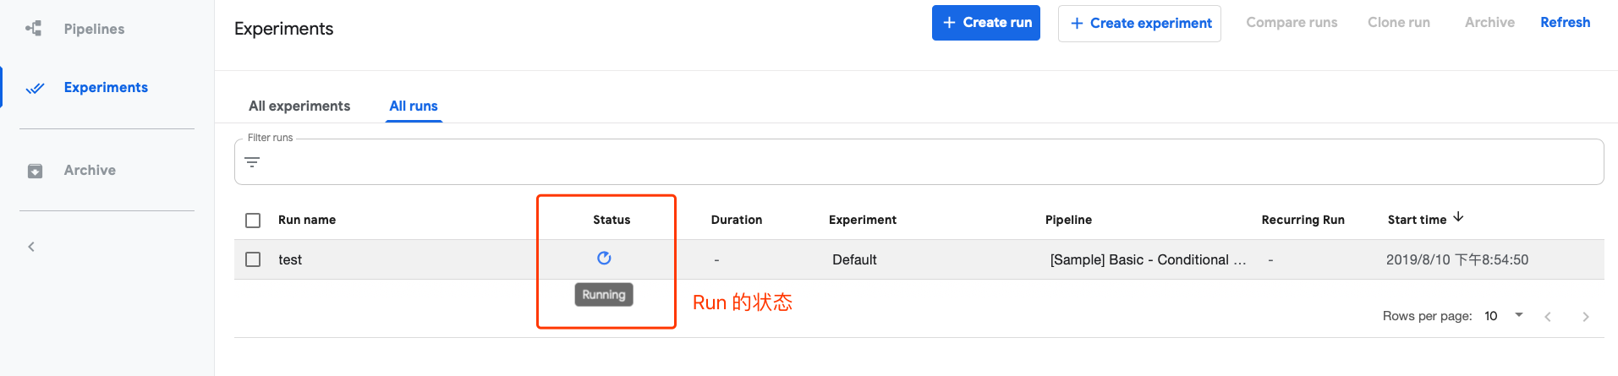This screenshot has height=376, width=1618.
Task: Click the running status icon for test
Action: tap(604, 259)
